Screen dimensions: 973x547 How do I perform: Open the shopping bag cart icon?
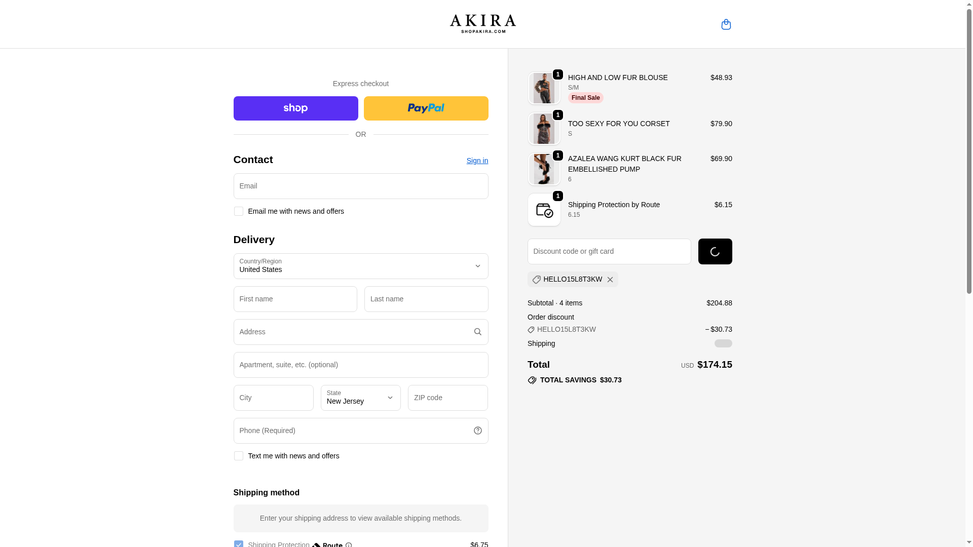tap(726, 24)
